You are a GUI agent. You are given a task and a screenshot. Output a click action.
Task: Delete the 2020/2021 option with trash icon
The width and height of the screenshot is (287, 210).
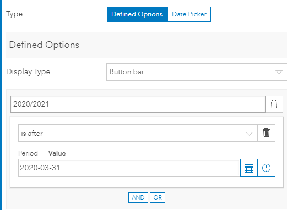click(x=274, y=104)
